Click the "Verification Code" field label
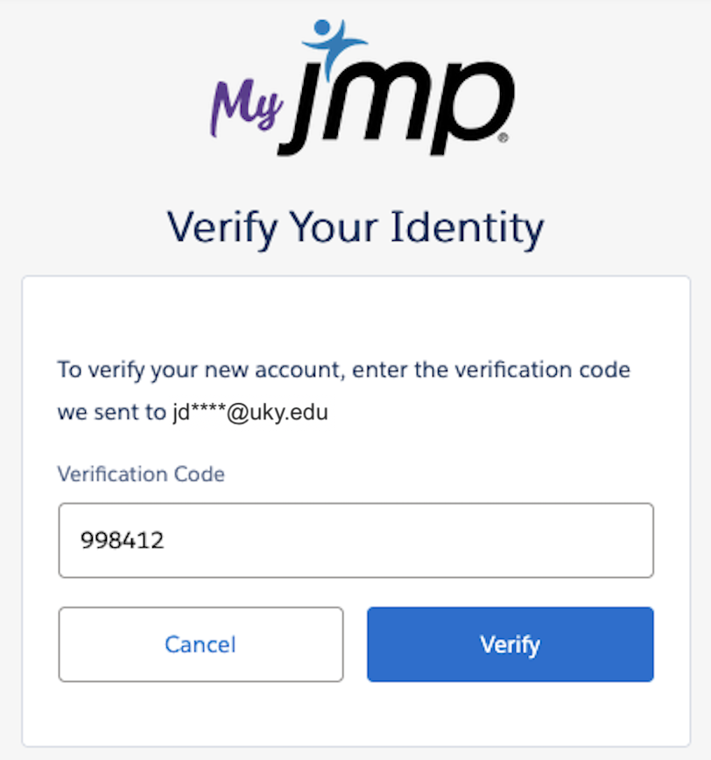Viewport: 711px width, 760px height. (141, 474)
